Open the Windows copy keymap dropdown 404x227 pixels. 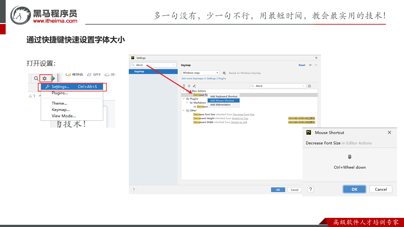pyautogui.click(x=200, y=73)
